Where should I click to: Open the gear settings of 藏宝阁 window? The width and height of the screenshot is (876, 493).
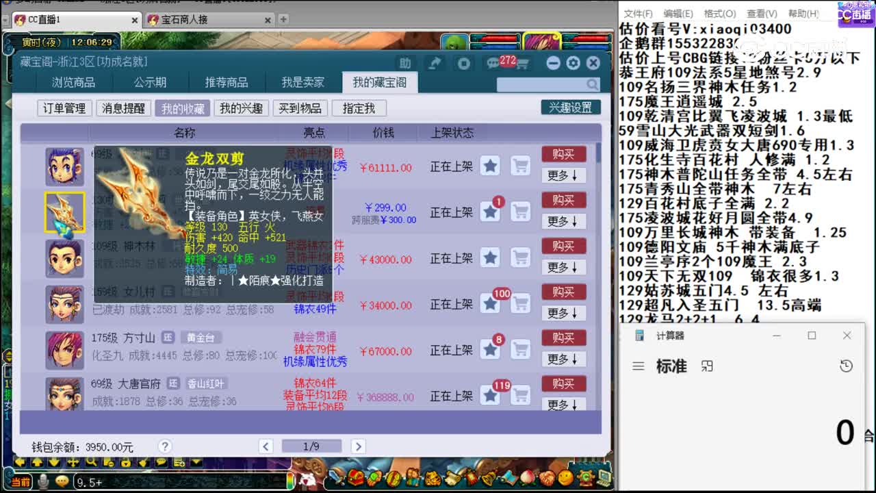pos(574,63)
